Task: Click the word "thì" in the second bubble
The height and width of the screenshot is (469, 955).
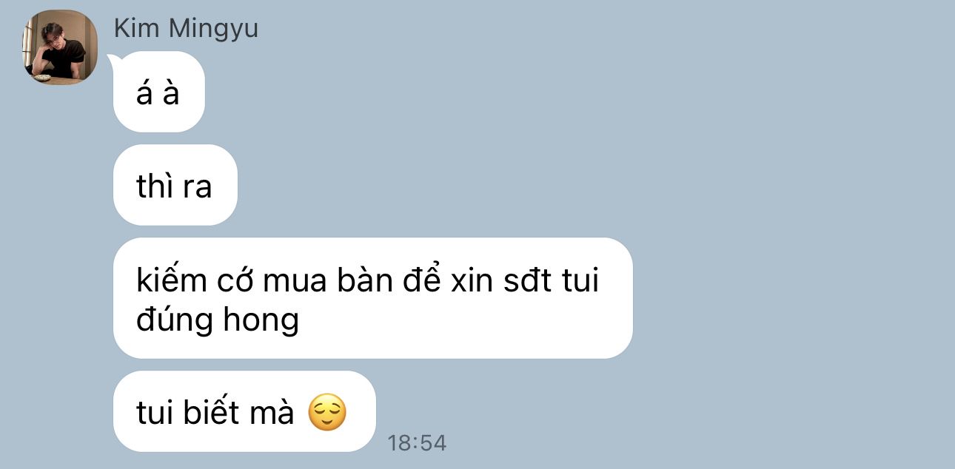Action: [x=155, y=185]
